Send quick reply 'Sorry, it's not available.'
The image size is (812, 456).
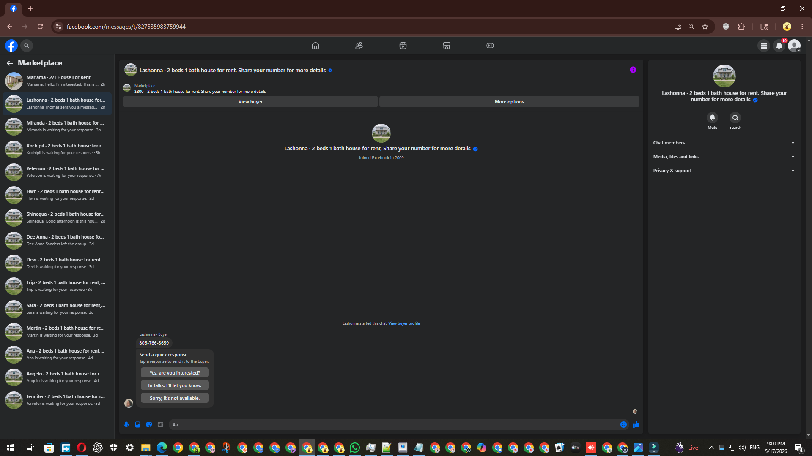point(175,398)
